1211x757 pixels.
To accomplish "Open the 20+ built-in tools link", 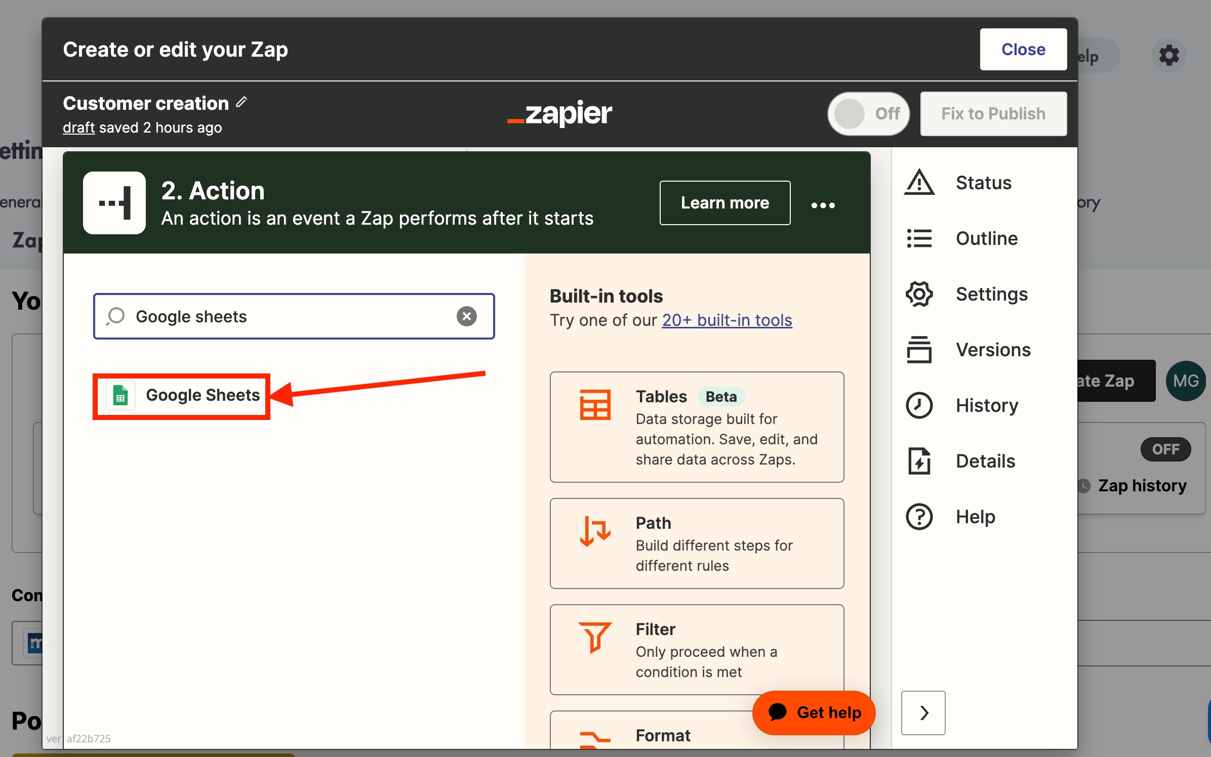I will tap(727, 320).
